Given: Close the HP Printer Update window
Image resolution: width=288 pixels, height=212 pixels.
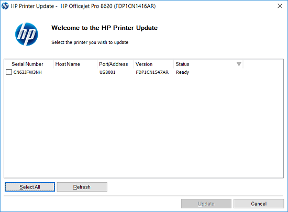Looking at the screenshot, I should point(280,6).
